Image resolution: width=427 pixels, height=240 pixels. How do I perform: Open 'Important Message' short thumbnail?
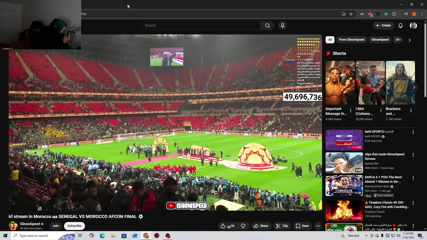(x=340, y=83)
